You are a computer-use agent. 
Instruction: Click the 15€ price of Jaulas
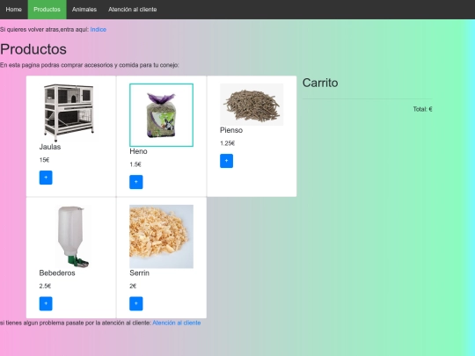tap(44, 160)
